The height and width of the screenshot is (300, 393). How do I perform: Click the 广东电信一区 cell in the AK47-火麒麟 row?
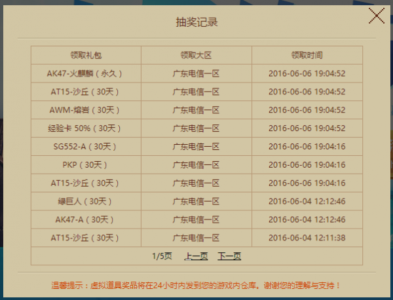click(x=196, y=73)
